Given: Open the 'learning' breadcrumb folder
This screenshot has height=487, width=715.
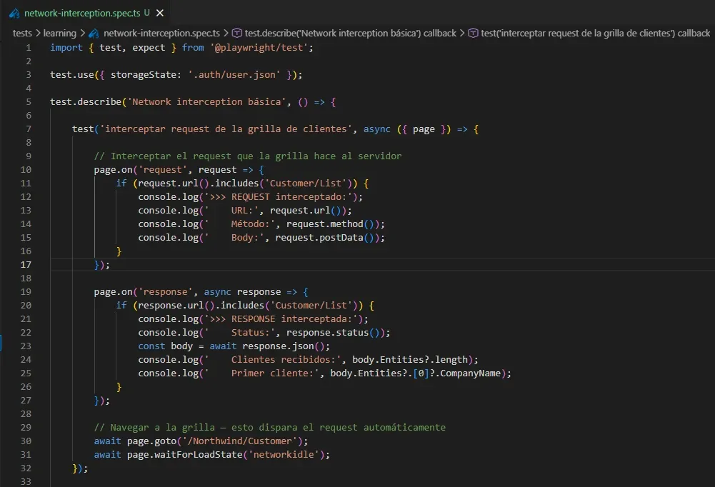Looking at the screenshot, I should tap(60, 34).
